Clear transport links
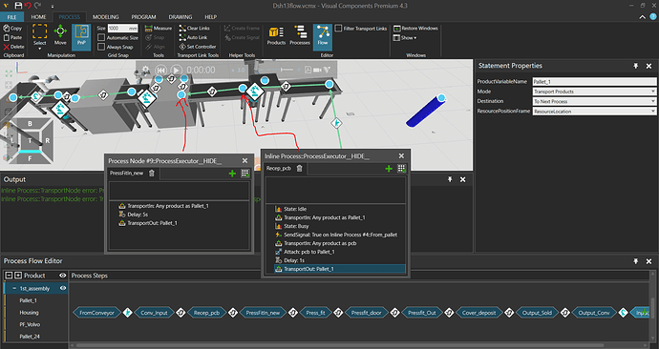Viewport: 659px width, 349px height. click(194, 28)
